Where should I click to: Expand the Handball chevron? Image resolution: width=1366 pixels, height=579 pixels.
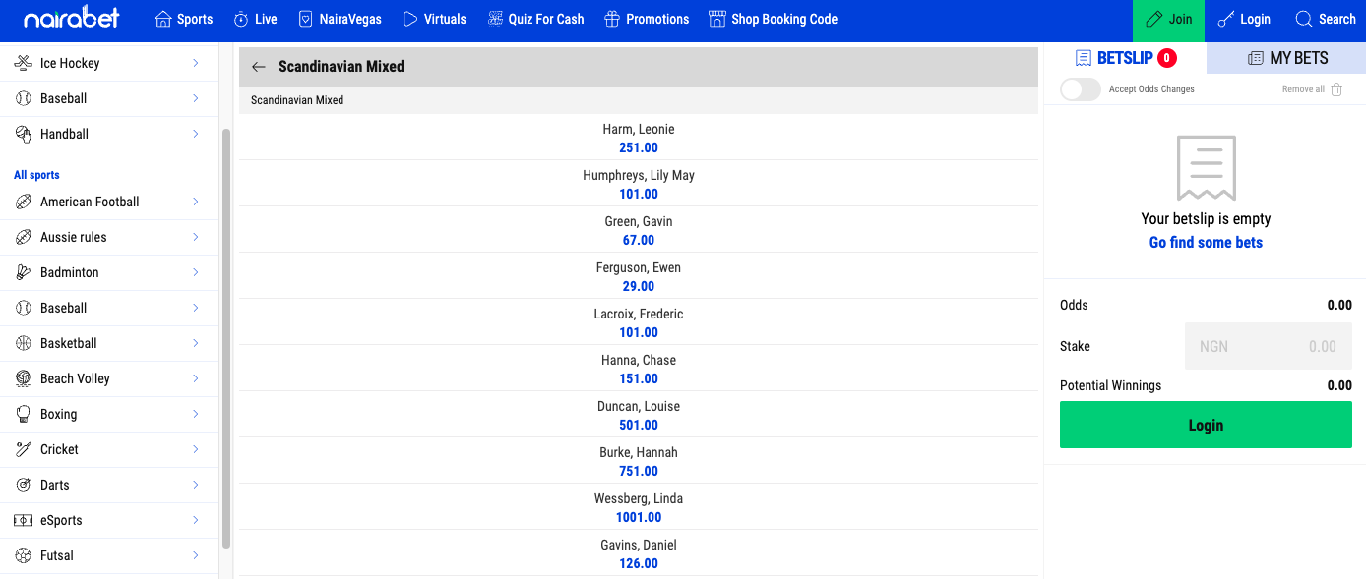pos(196,134)
